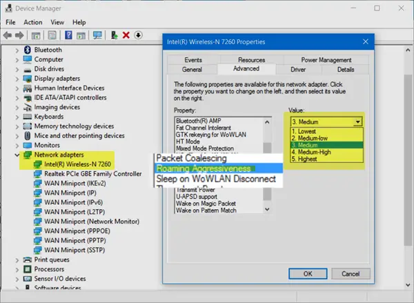Select the Intel(R) Wireless-N 7260 adapter
This screenshot has width=414, height=303.
click(77, 165)
